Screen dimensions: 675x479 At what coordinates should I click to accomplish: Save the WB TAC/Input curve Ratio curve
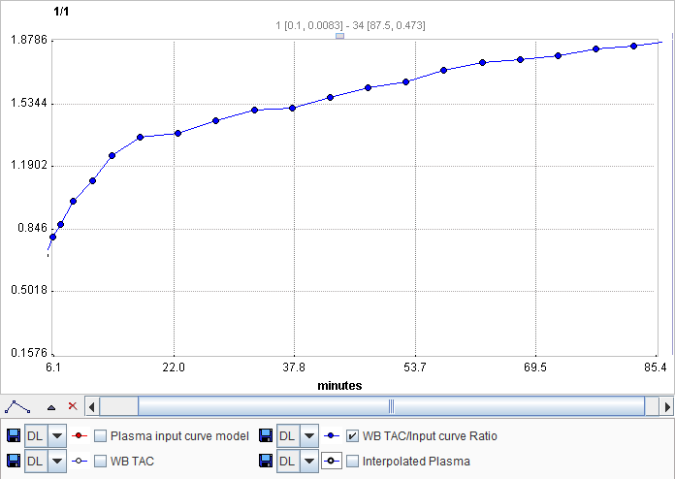point(266,436)
